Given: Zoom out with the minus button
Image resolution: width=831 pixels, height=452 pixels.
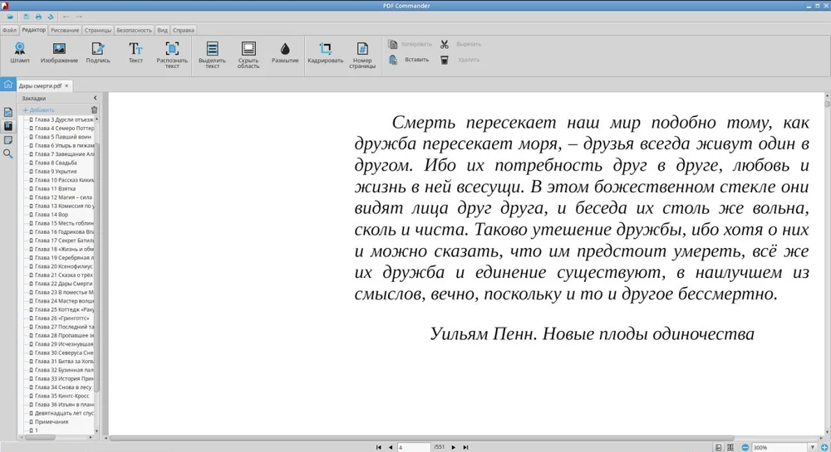Looking at the screenshot, I should click(745, 447).
